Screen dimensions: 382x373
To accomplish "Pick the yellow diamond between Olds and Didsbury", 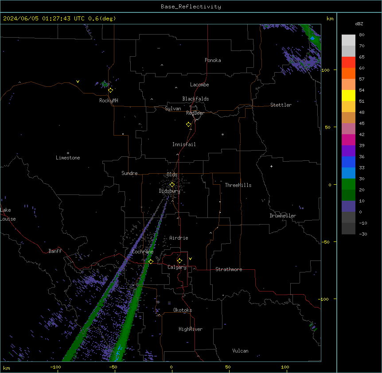I will 172,185.
